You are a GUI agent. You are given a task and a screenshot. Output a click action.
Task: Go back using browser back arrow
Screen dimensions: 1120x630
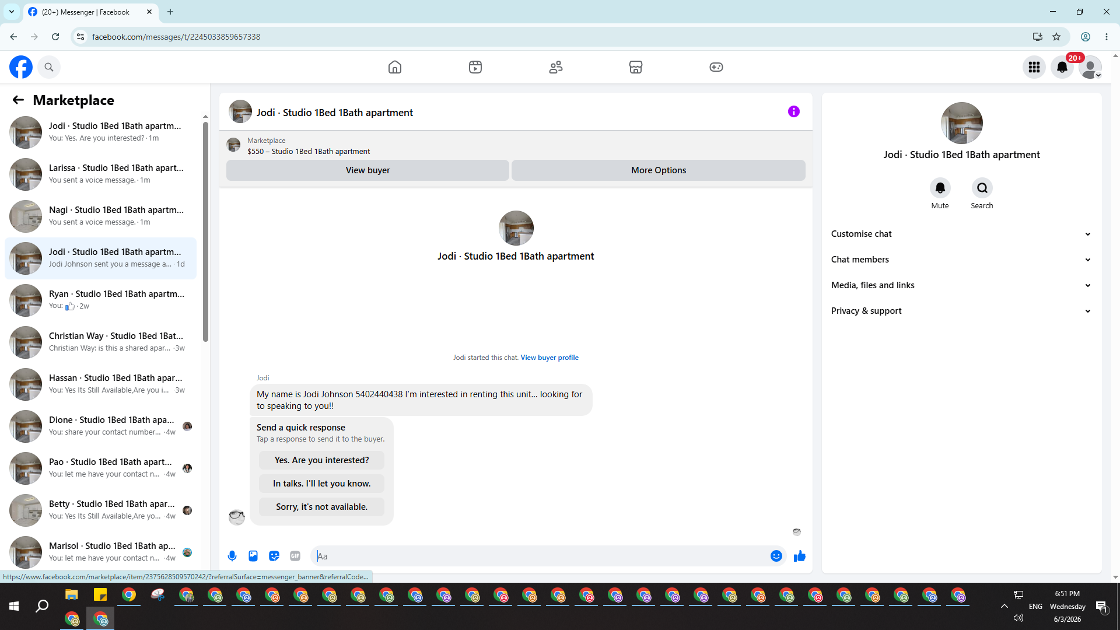pyautogui.click(x=13, y=37)
